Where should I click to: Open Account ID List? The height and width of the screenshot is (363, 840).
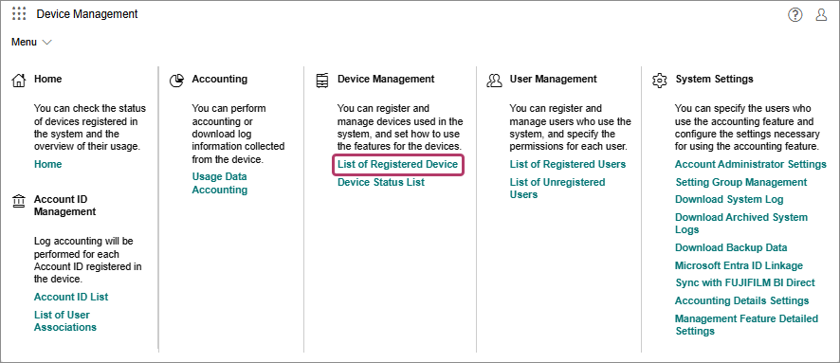[71, 297]
